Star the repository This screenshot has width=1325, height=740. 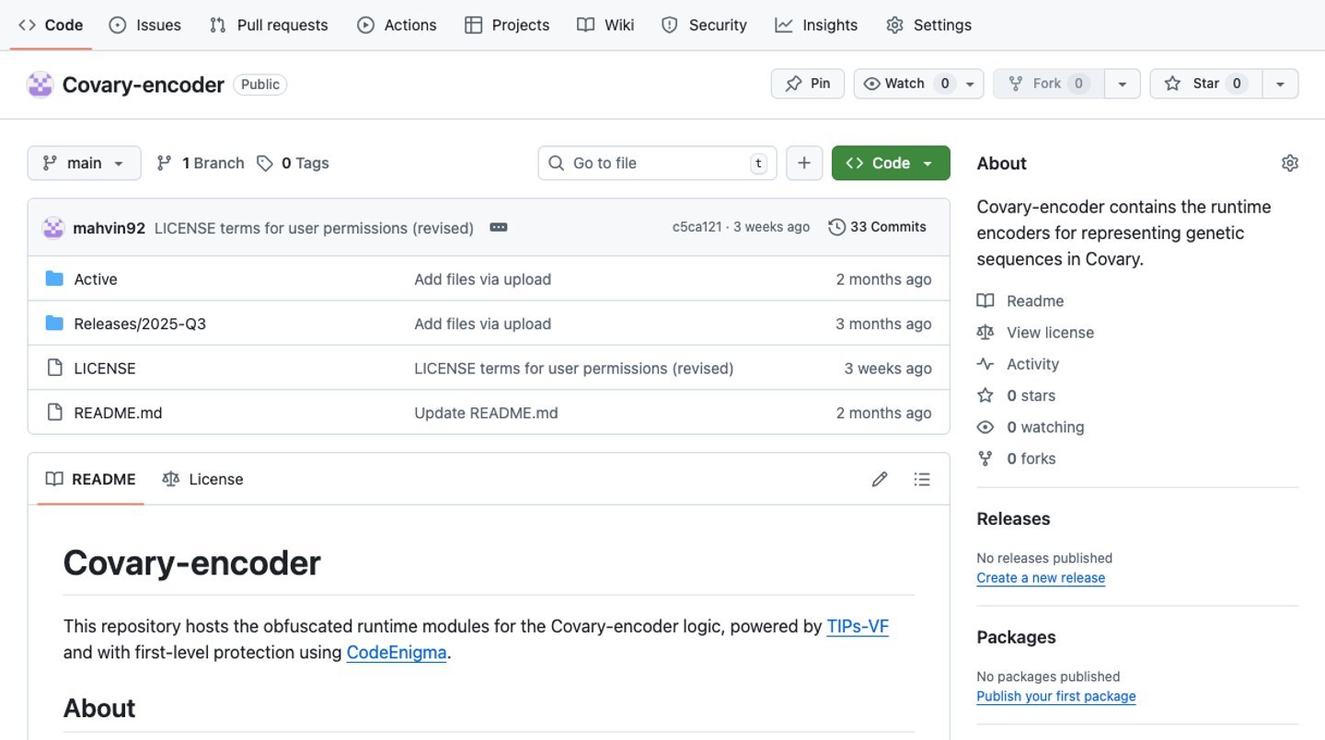(x=1205, y=84)
